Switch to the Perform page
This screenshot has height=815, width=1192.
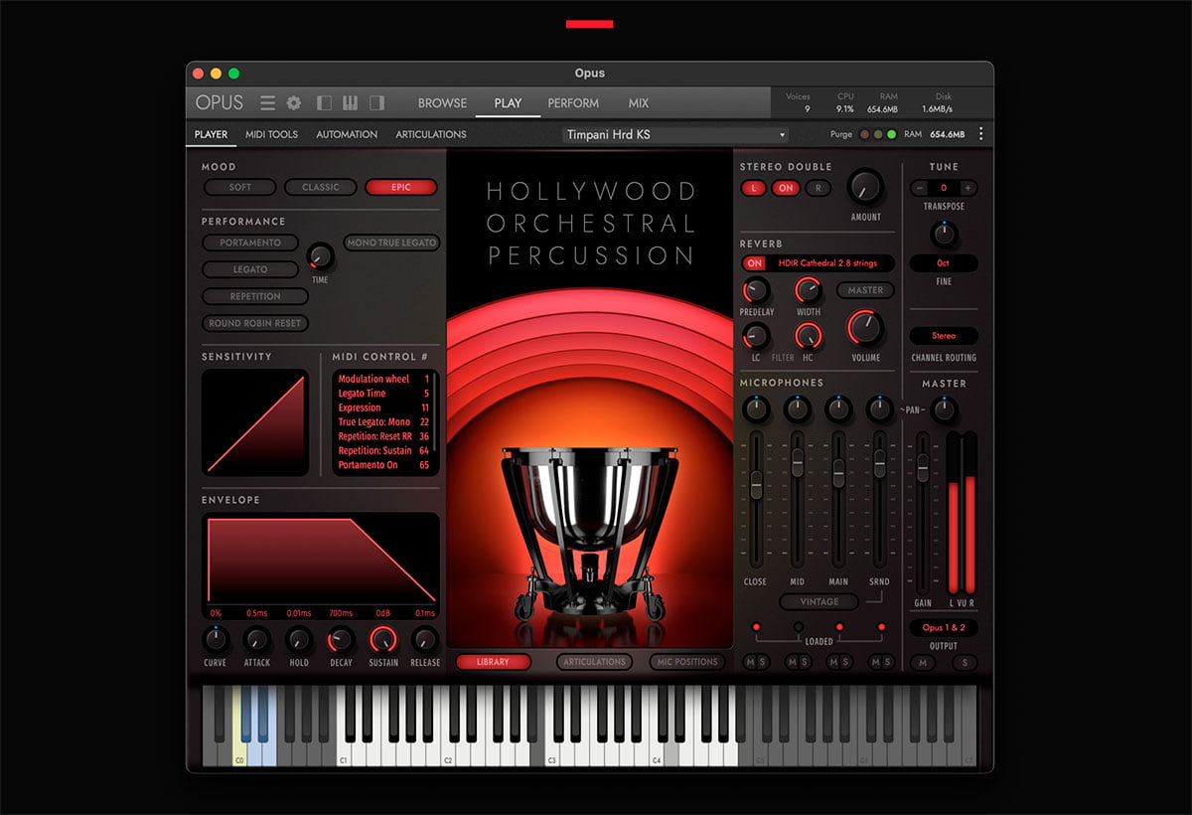573,103
